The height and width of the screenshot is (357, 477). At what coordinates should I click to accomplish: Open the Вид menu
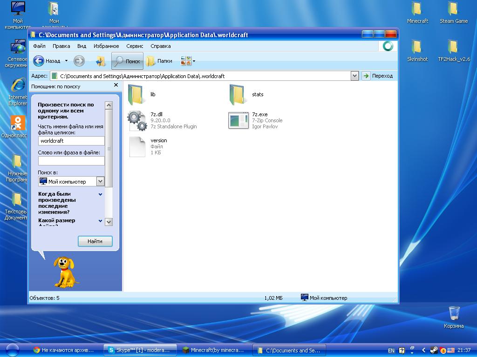pyautogui.click(x=82, y=46)
